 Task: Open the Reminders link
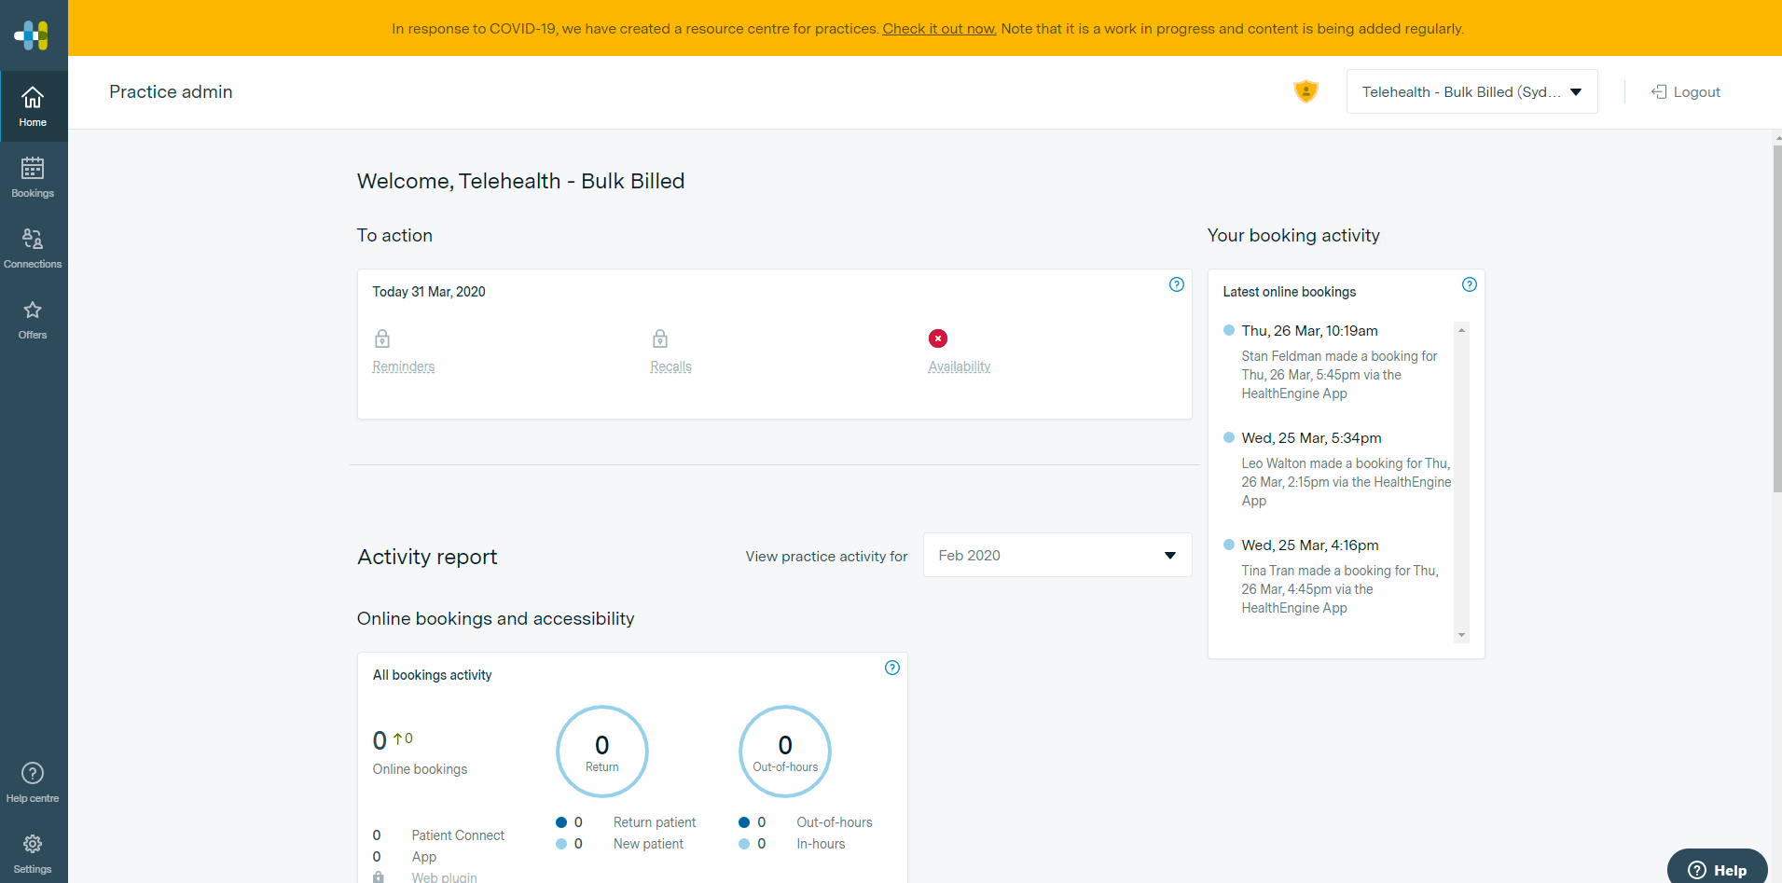pyautogui.click(x=403, y=366)
